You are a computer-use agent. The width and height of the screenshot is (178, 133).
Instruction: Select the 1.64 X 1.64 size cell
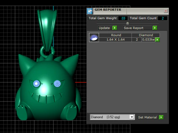[x=115, y=40]
